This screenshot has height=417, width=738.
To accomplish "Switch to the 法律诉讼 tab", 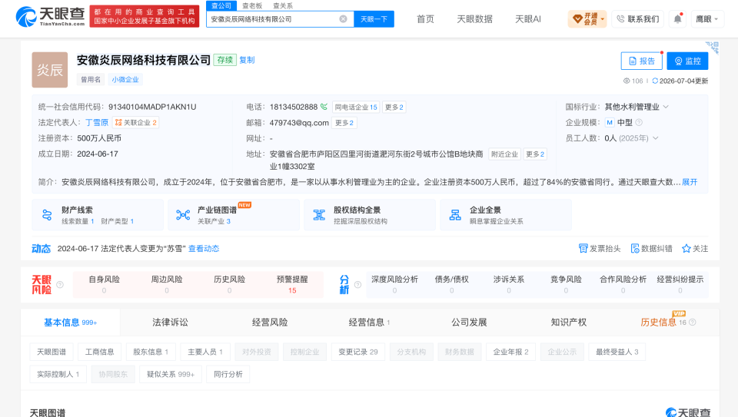I will click(x=170, y=322).
